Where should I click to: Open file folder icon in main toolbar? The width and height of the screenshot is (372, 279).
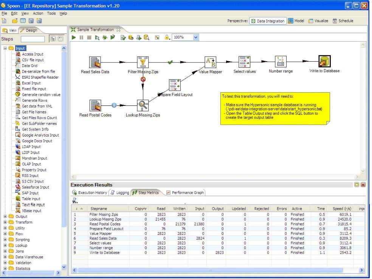point(15,21)
